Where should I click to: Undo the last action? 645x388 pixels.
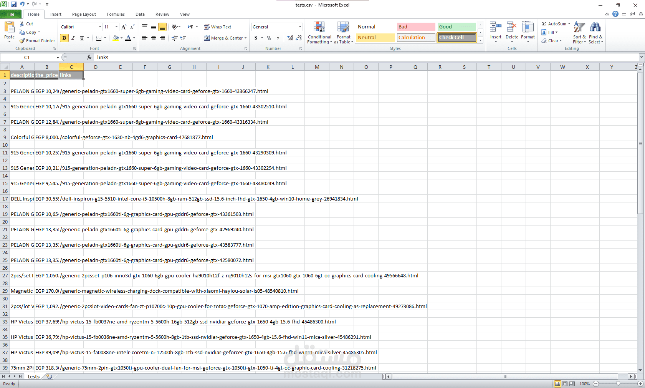[22, 4]
